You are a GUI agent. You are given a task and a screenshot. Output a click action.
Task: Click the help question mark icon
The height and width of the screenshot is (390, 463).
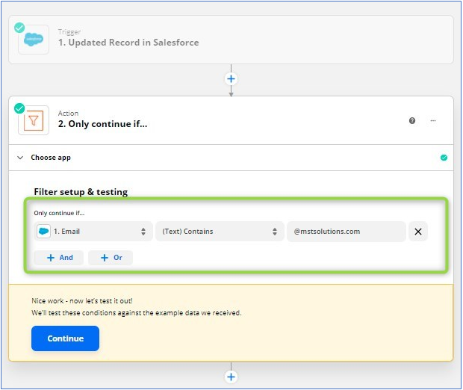click(412, 120)
